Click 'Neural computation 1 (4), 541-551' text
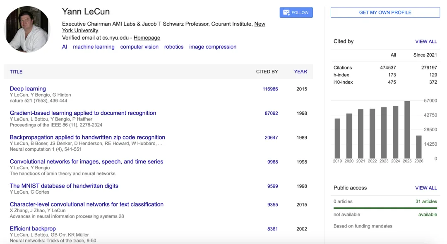This screenshot has height=244, width=447. pyautogui.click(x=46, y=149)
